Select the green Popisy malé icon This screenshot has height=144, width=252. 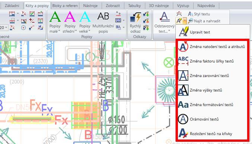coord(55,17)
